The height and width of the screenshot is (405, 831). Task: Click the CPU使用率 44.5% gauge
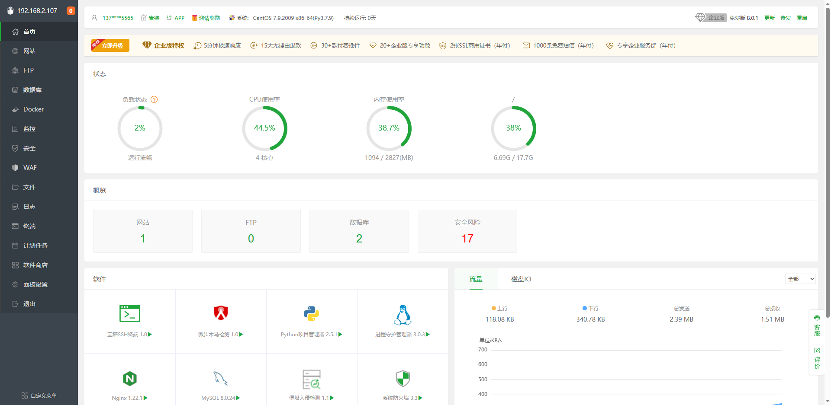pyautogui.click(x=264, y=128)
